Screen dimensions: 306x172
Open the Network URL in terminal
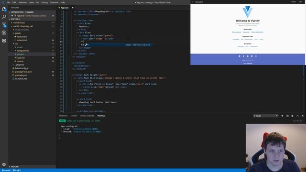pyautogui.click(x=87, y=132)
